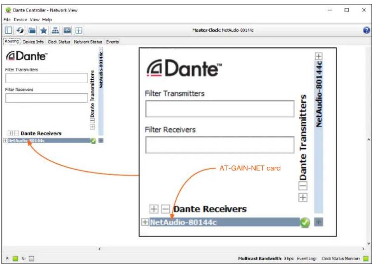The width and height of the screenshot is (372, 264).
Task: Expand all Dante Transmitters with the unmagnified plus button
Action: (92, 127)
